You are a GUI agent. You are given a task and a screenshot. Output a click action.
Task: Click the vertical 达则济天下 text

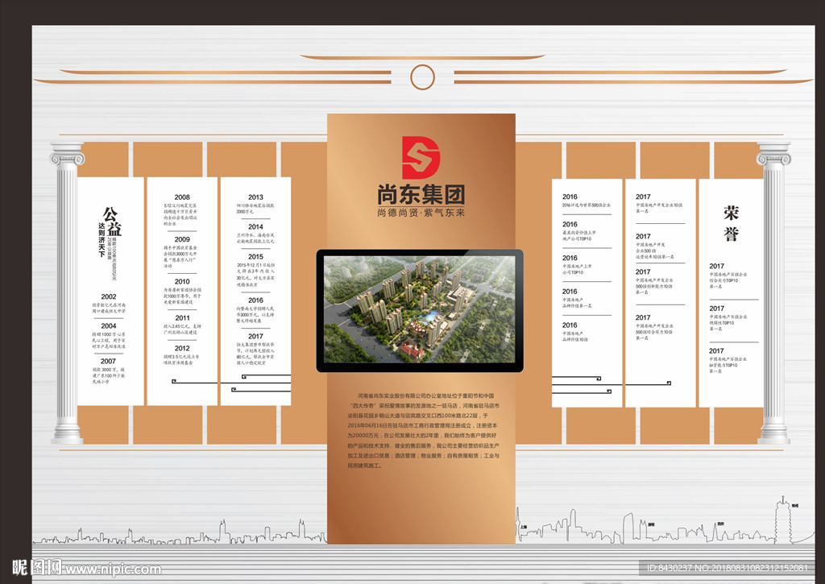coord(102,240)
